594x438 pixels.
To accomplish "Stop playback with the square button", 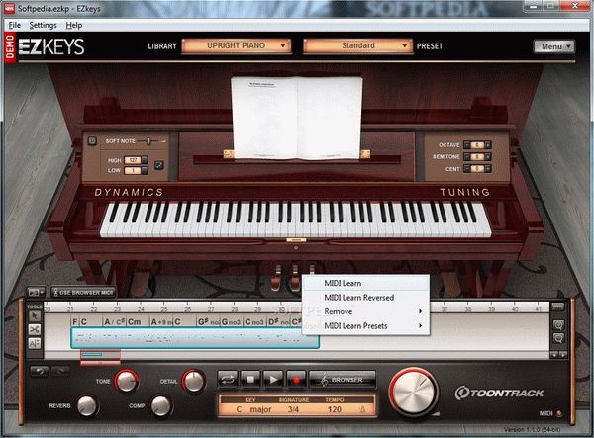I will coord(250,380).
